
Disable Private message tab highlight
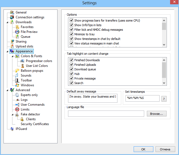point(72,78)
